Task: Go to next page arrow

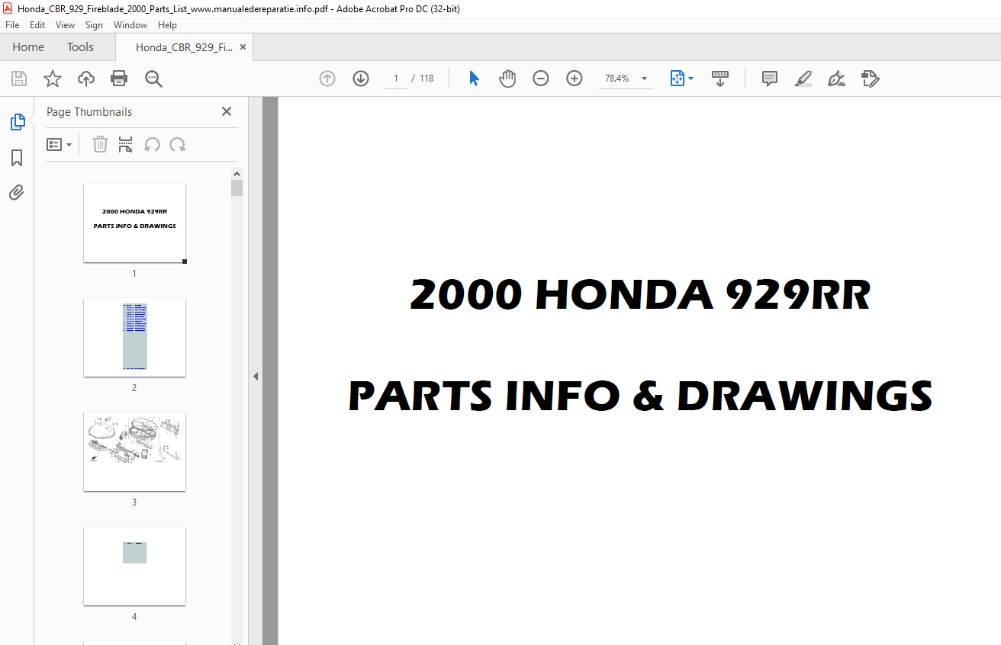Action: [361, 79]
